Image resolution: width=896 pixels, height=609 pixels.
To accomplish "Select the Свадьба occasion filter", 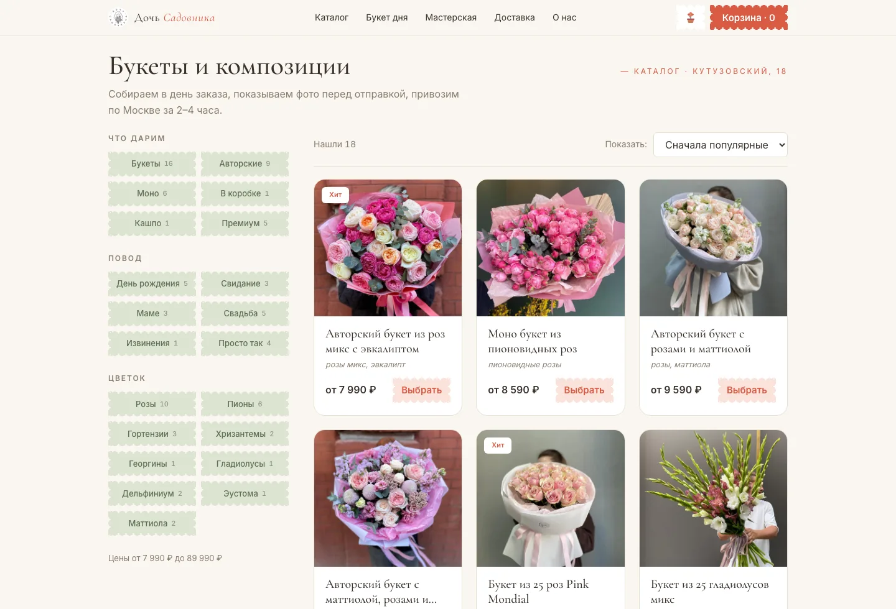I will click(245, 313).
